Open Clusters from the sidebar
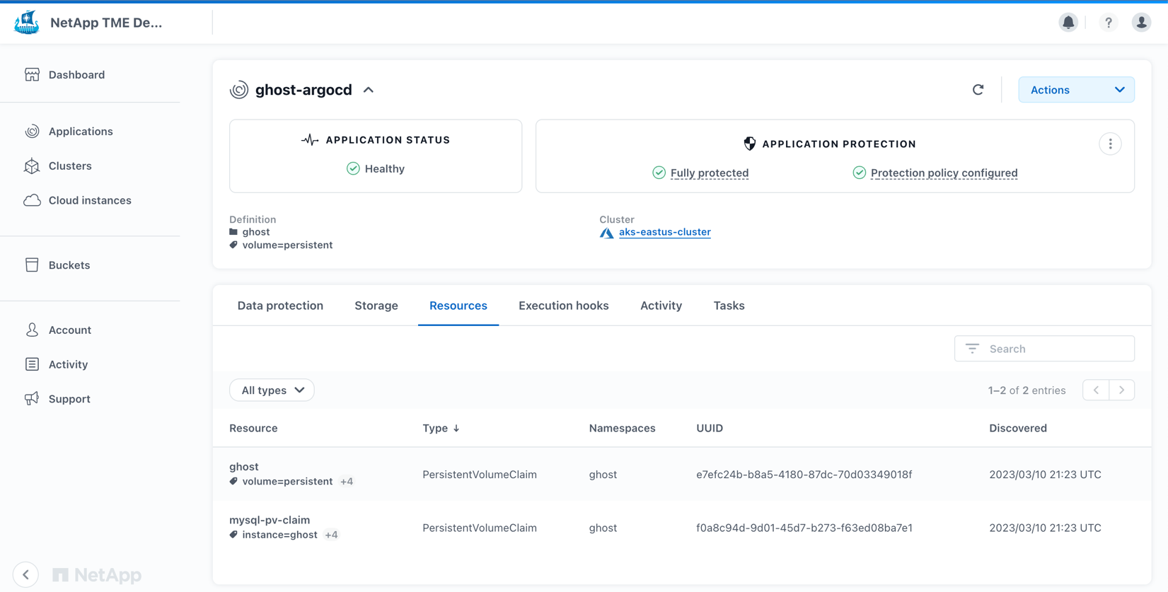 pos(69,166)
